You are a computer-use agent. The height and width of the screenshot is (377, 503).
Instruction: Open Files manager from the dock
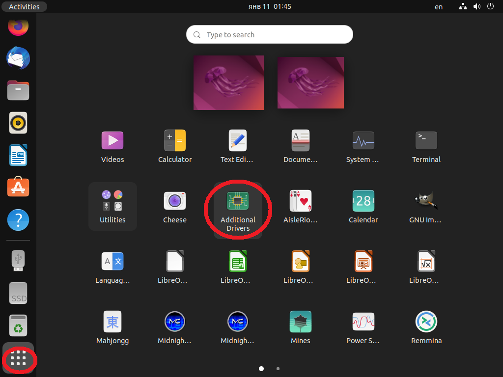point(18,90)
